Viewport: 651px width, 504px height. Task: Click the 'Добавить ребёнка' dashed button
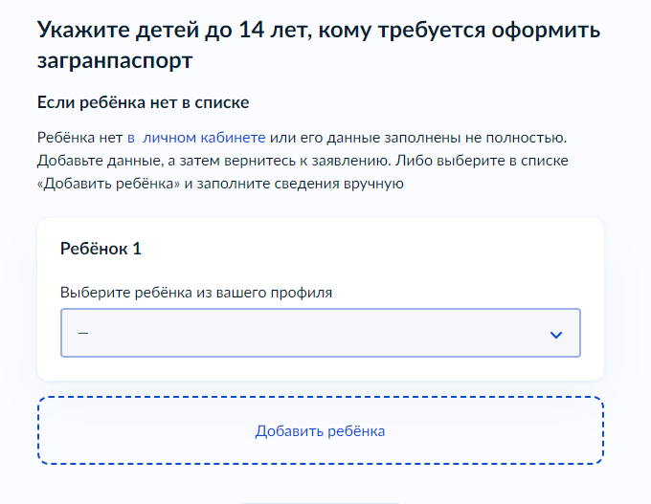(321, 430)
